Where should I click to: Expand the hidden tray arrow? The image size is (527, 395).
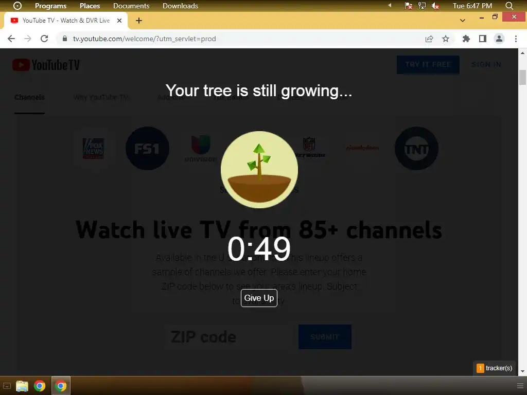click(x=390, y=5)
